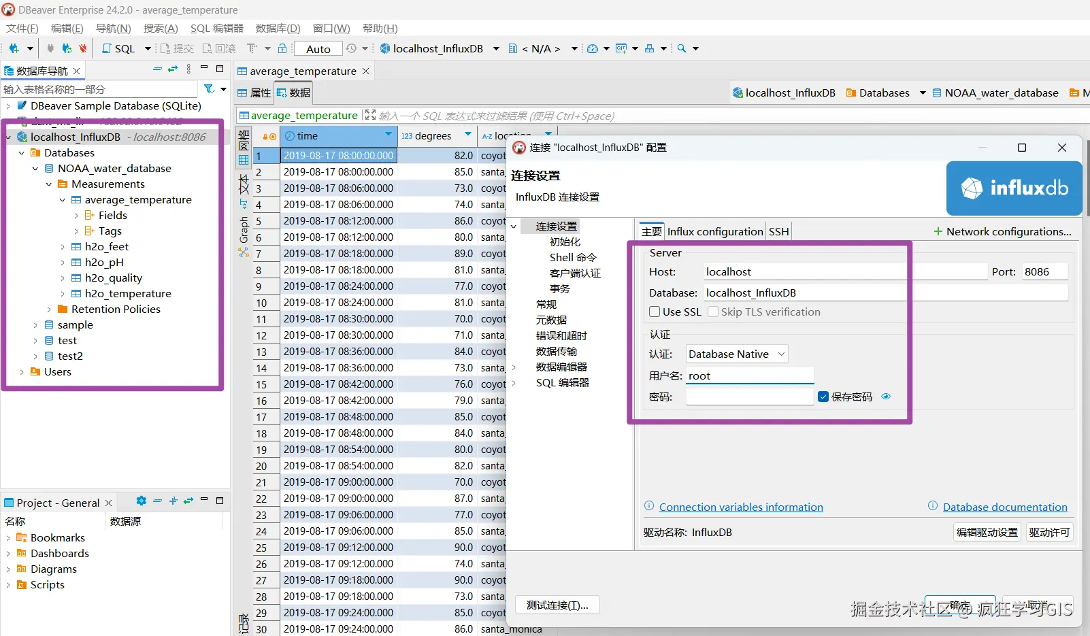This screenshot has width=1090, height=636.
Task: Open the 导航(N) menu
Action: point(113,28)
